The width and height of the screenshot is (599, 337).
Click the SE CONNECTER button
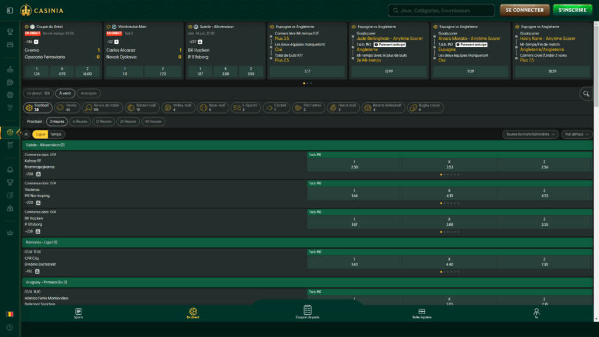click(525, 11)
